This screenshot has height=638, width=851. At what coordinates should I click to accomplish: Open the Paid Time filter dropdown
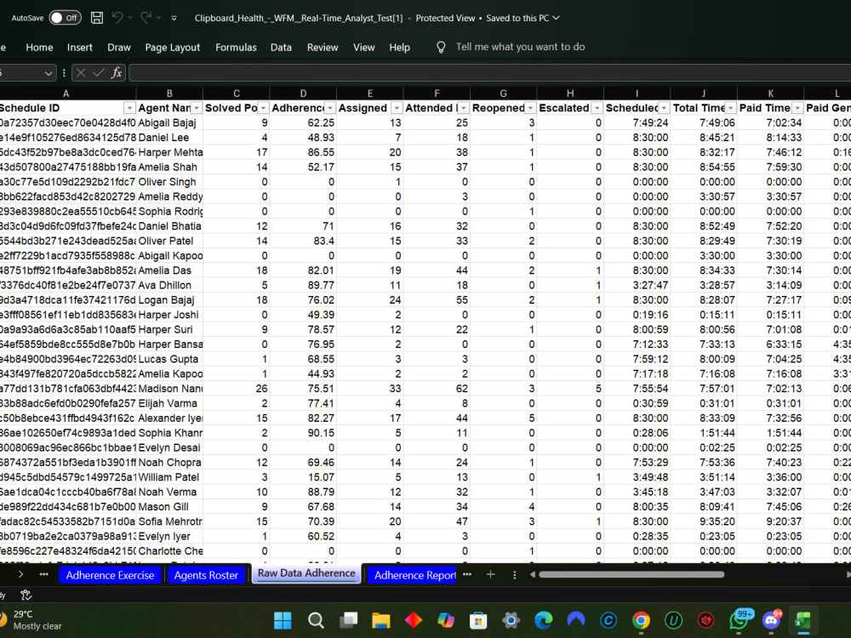pos(797,108)
